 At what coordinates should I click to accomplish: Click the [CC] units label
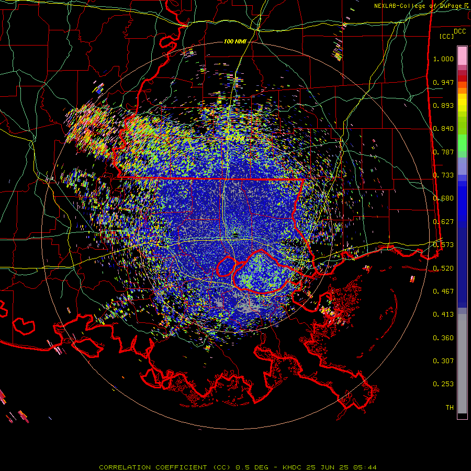click(x=447, y=36)
